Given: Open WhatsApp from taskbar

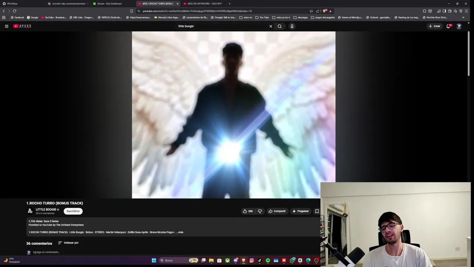Looking at the screenshot, I should 292,260.
